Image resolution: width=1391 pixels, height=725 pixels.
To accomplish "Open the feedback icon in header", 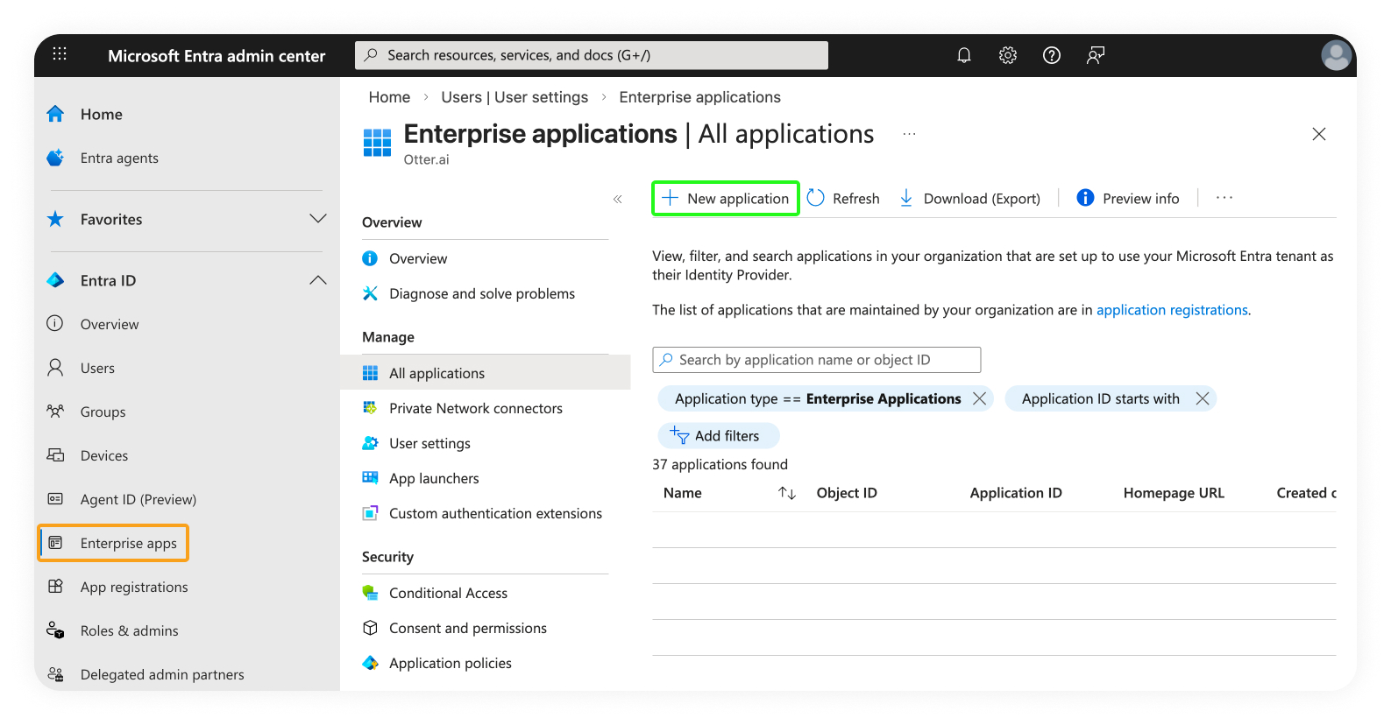I will [x=1095, y=55].
